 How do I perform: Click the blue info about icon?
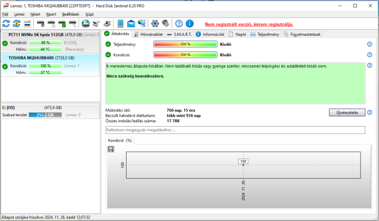coord(189,24)
